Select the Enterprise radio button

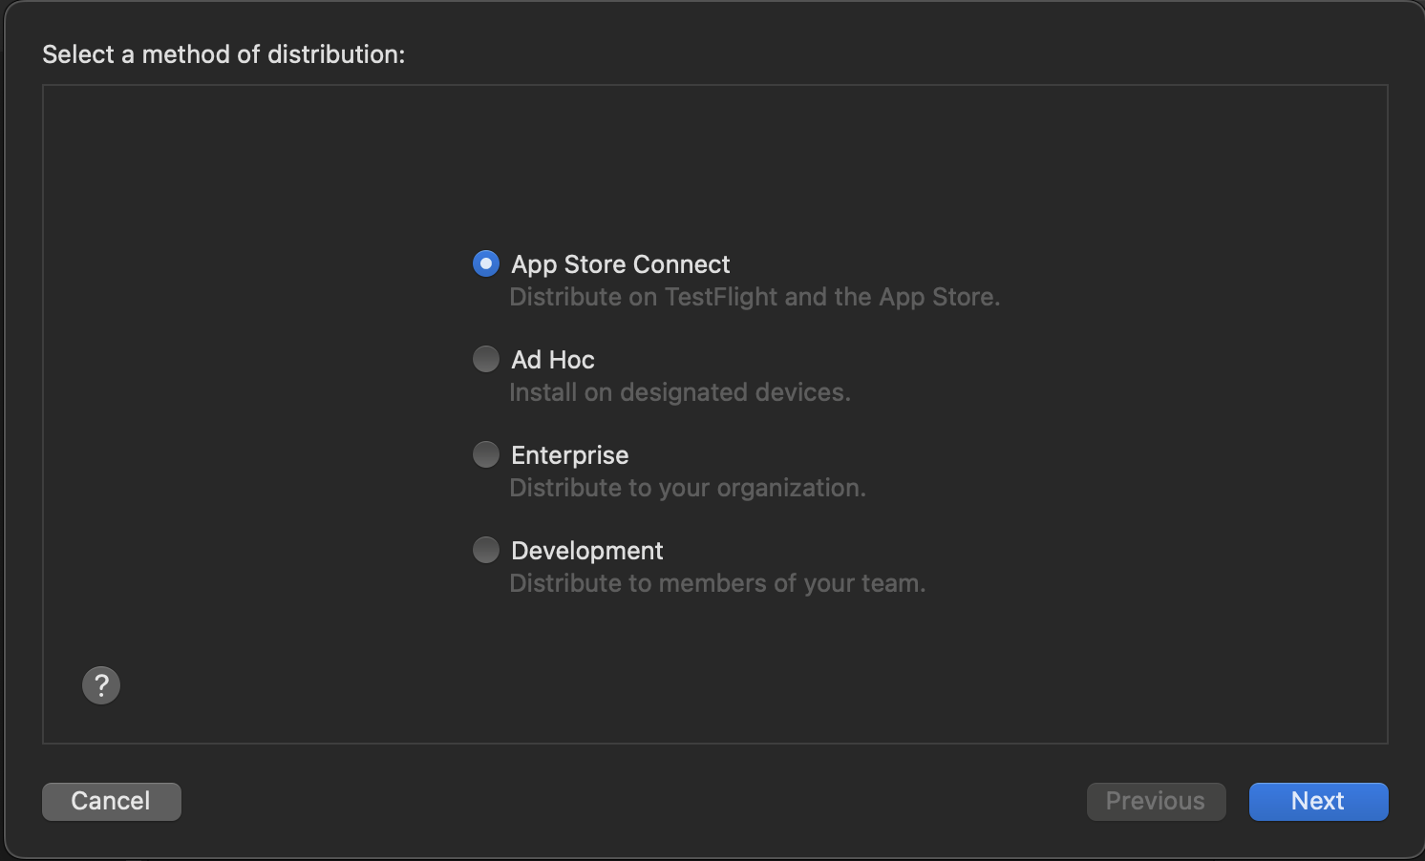tap(486, 454)
